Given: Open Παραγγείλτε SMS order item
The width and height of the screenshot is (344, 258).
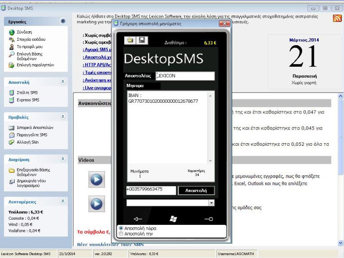Looking at the screenshot, I should [28, 135].
